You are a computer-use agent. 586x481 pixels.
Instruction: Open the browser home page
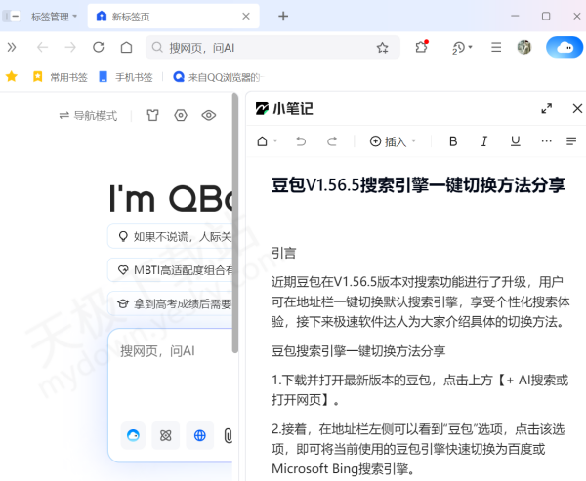click(126, 47)
